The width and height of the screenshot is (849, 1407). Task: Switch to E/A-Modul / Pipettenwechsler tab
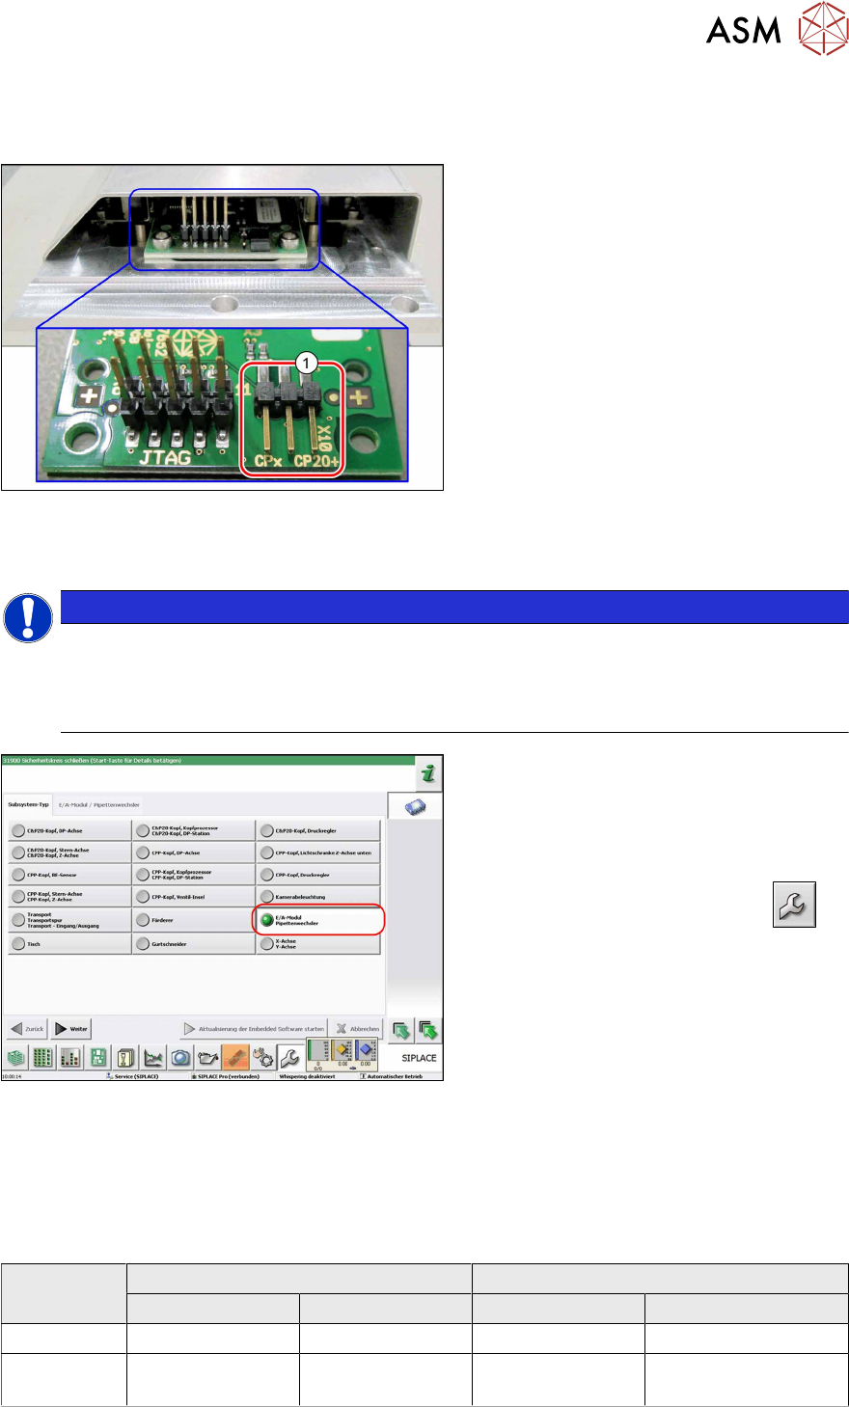(x=99, y=804)
